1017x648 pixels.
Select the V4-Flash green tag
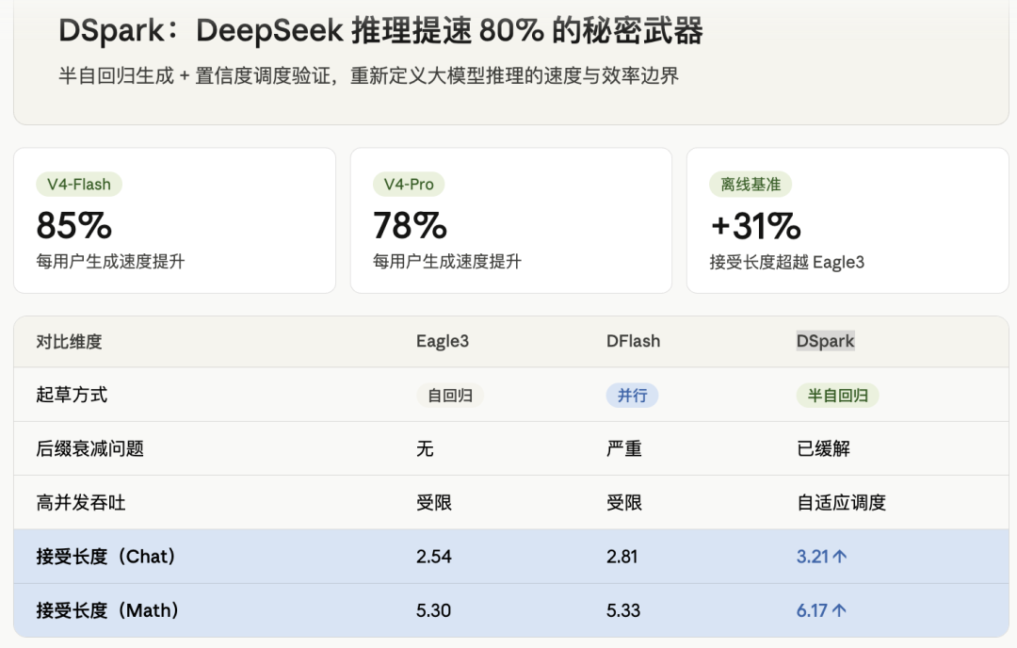tap(79, 185)
